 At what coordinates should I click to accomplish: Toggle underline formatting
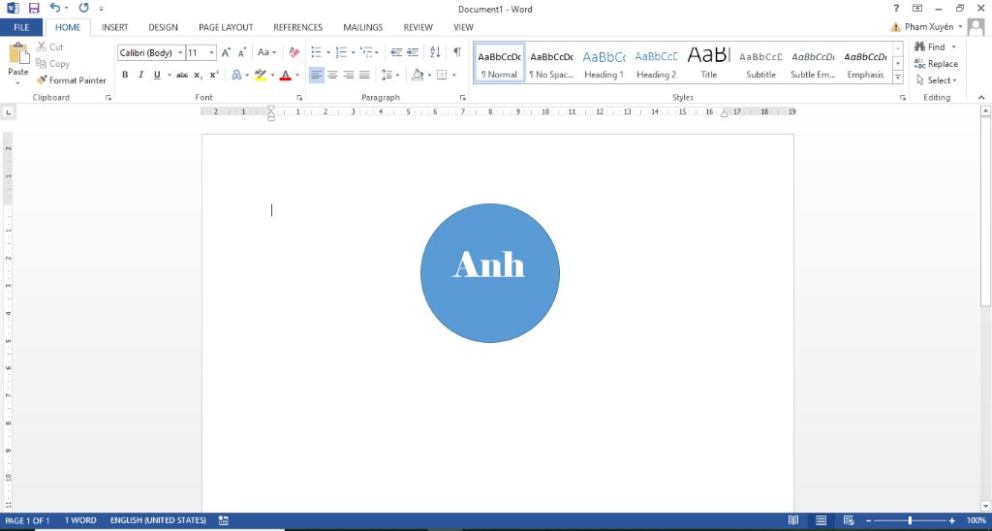pyautogui.click(x=157, y=75)
